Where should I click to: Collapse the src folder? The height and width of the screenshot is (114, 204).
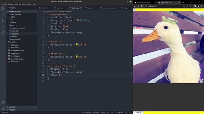(22, 20)
